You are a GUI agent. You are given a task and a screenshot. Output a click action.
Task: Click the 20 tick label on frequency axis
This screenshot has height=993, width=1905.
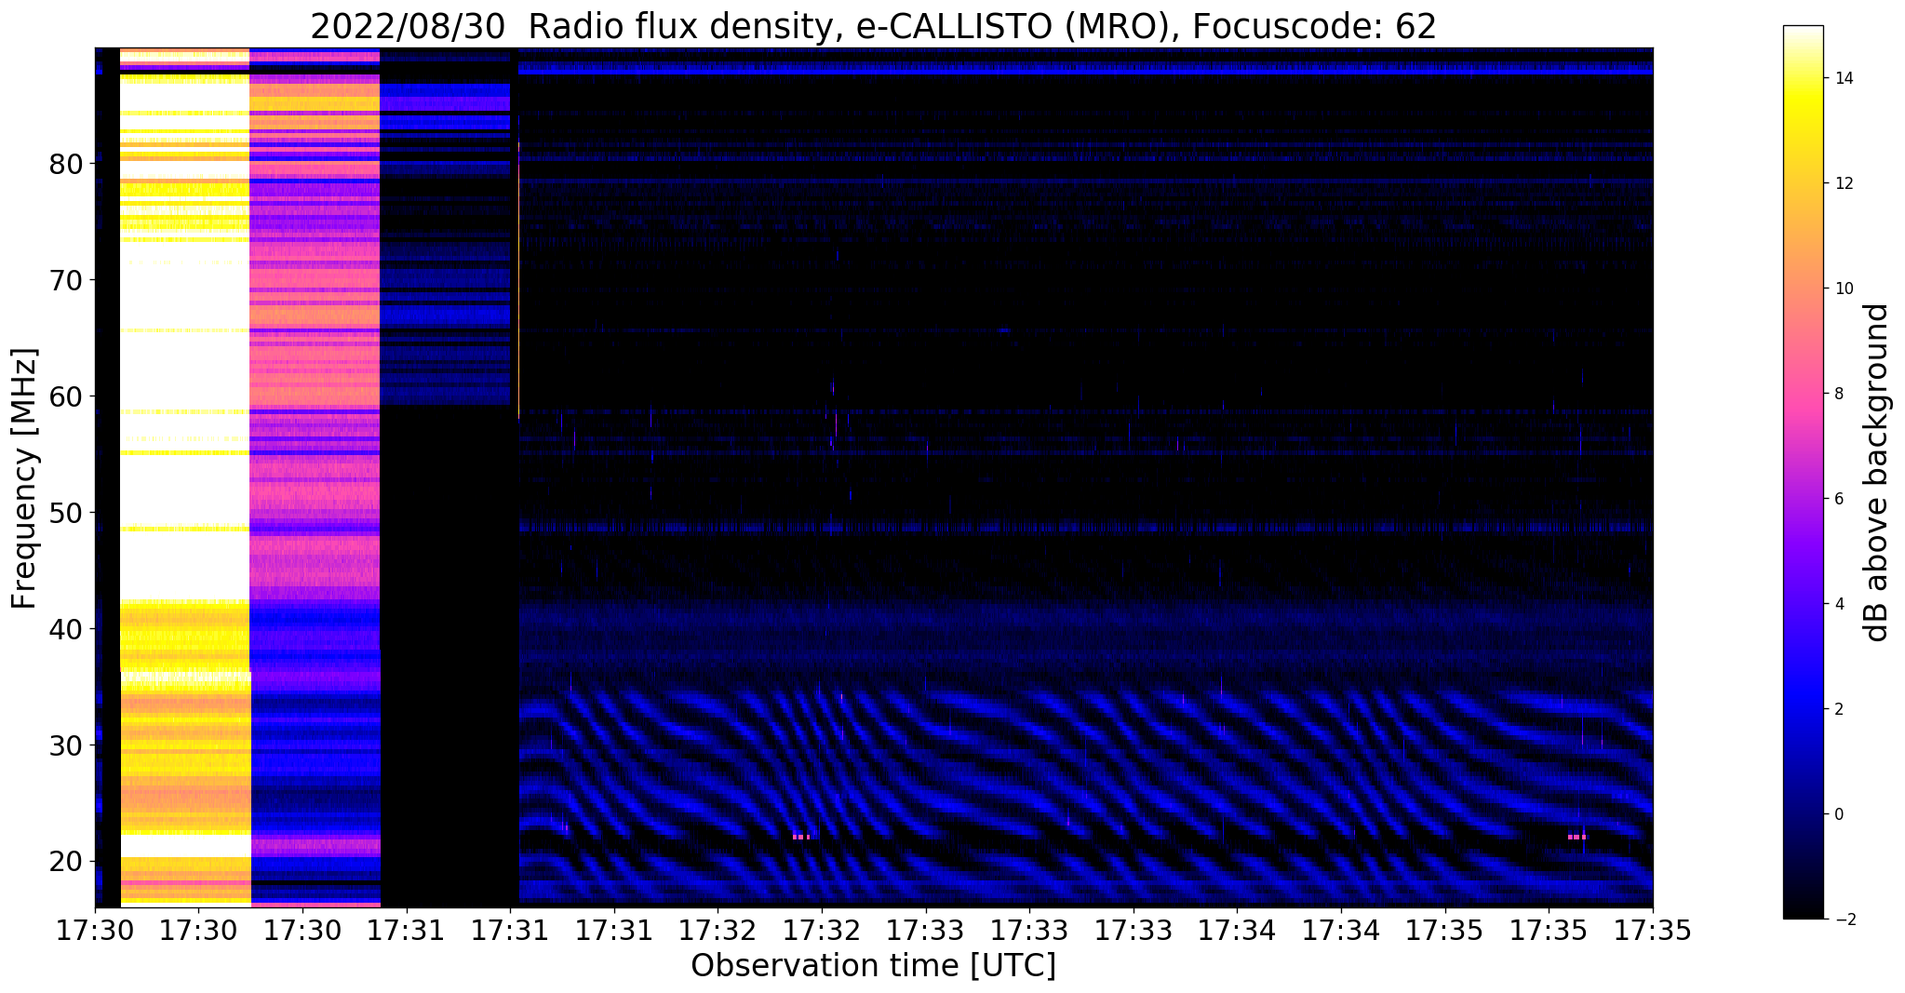click(67, 862)
